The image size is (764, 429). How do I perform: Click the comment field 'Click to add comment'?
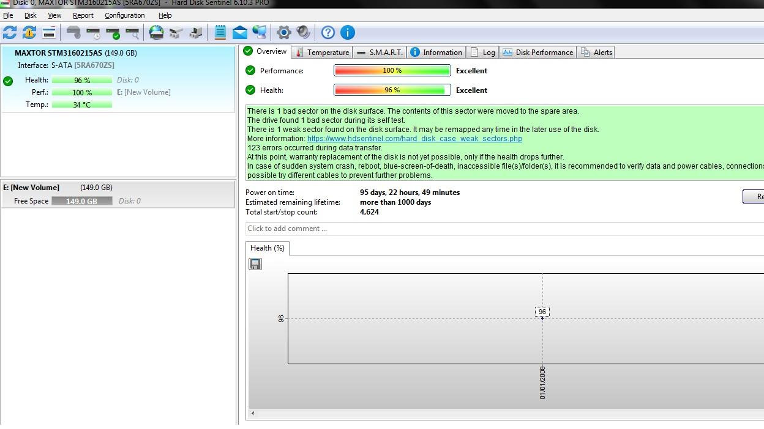pos(504,229)
